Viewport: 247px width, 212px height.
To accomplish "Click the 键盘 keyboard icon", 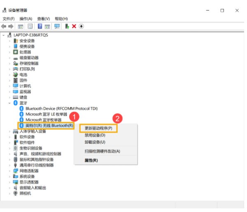I will [16, 97].
